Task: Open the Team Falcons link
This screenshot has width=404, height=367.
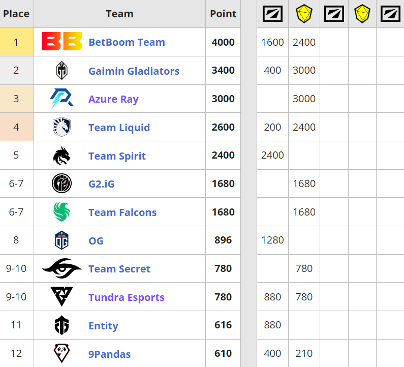Action: [122, 212]
